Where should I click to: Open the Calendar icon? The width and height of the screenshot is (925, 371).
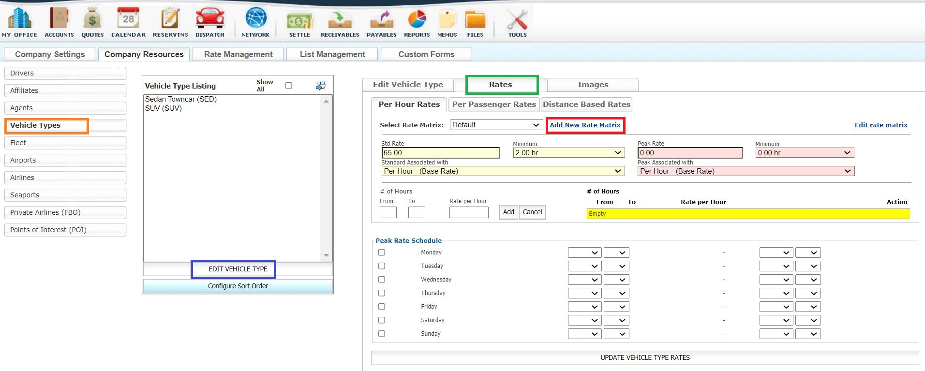pyautogui.click(x=128, y=22)
